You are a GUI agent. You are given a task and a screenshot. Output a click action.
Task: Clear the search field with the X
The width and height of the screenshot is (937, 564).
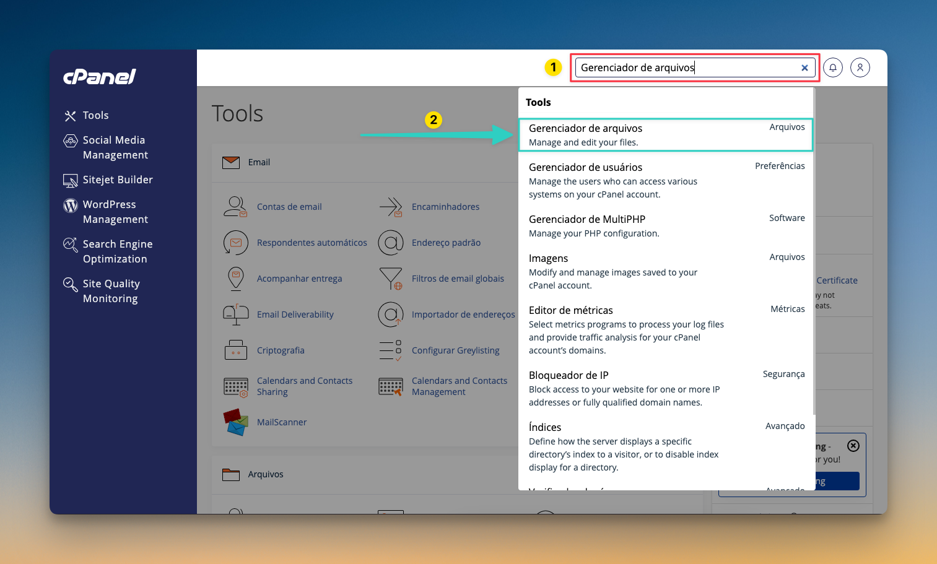pyautogui.click(x=804, y=68)
